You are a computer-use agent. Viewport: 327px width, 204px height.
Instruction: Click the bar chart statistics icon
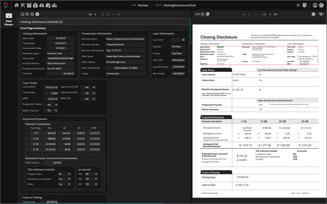click(x=54, y=5)
